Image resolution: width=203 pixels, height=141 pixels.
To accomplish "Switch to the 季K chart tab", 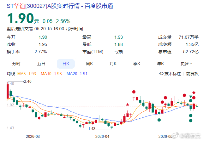I will pos(137,64).
